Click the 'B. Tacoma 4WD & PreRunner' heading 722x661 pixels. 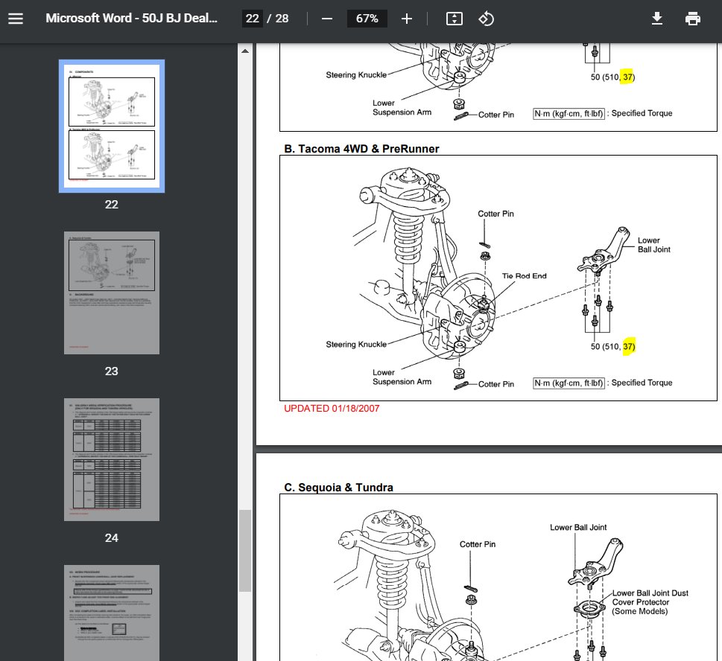coord(361,149)
